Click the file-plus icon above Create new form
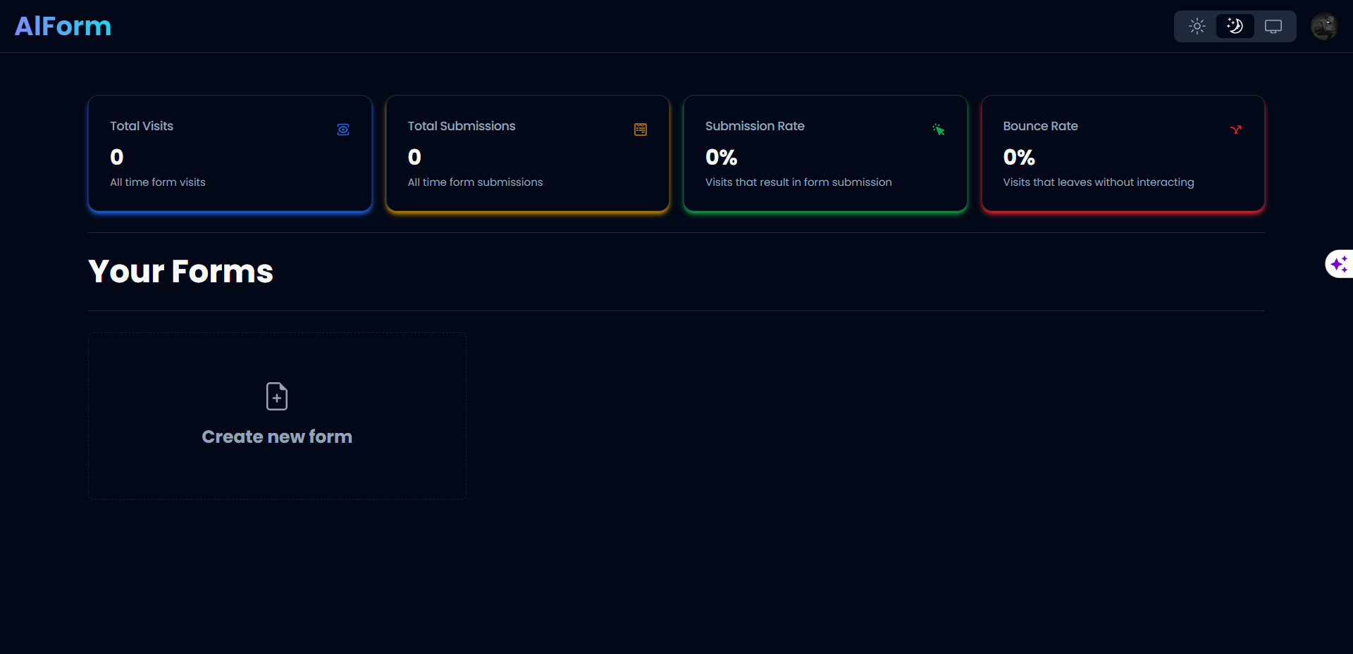 [277, 396]
